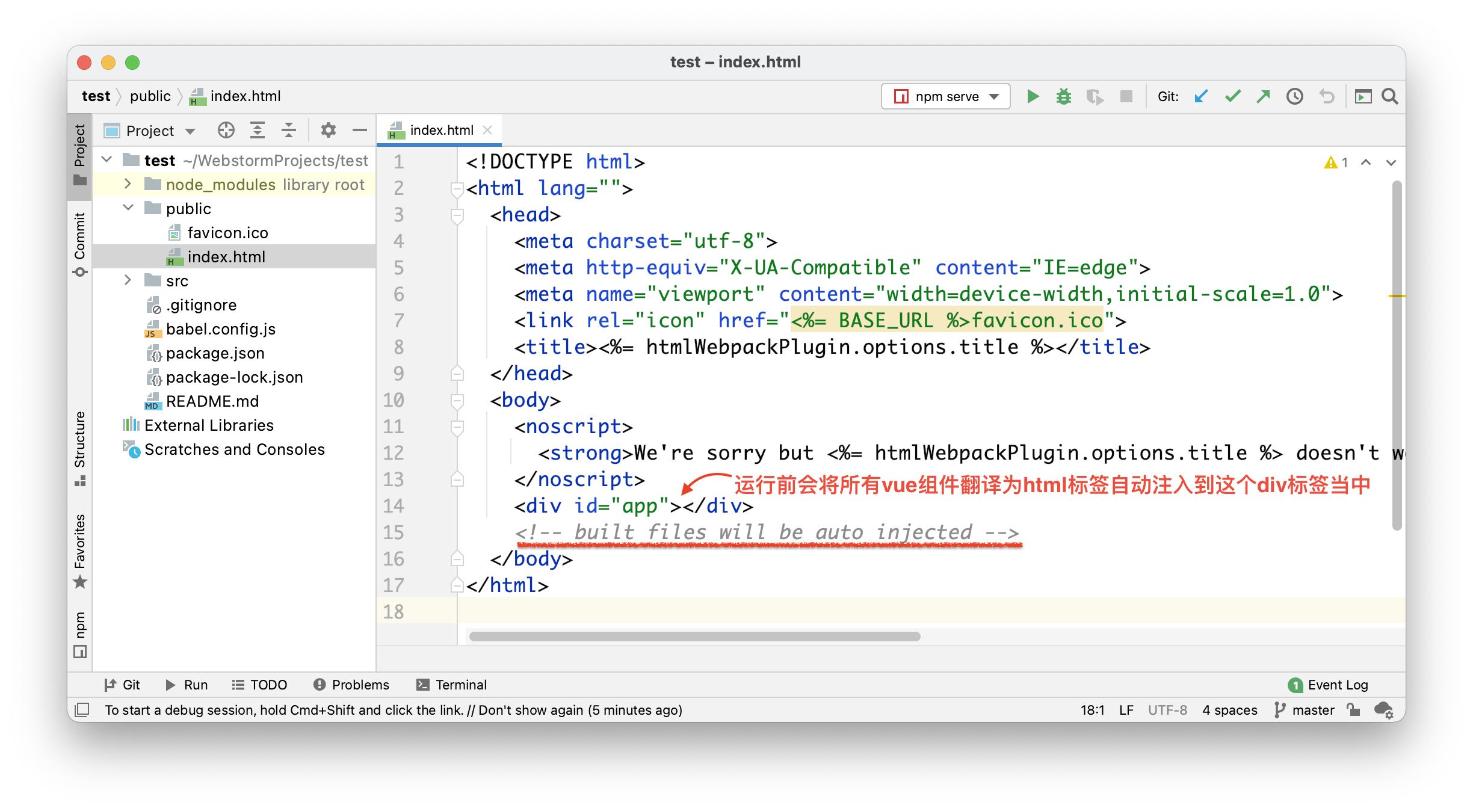
Task: Click the cloud settings icon in status bar
Action: coord(1384,710)
